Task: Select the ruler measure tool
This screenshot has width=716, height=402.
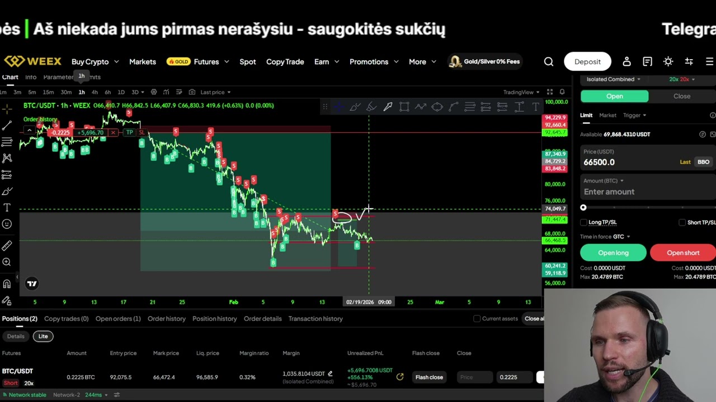Action: [7, 246]
